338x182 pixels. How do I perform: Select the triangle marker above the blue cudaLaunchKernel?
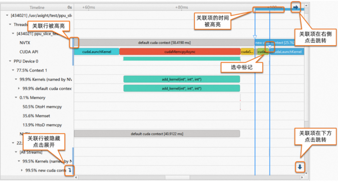[270, 47]
